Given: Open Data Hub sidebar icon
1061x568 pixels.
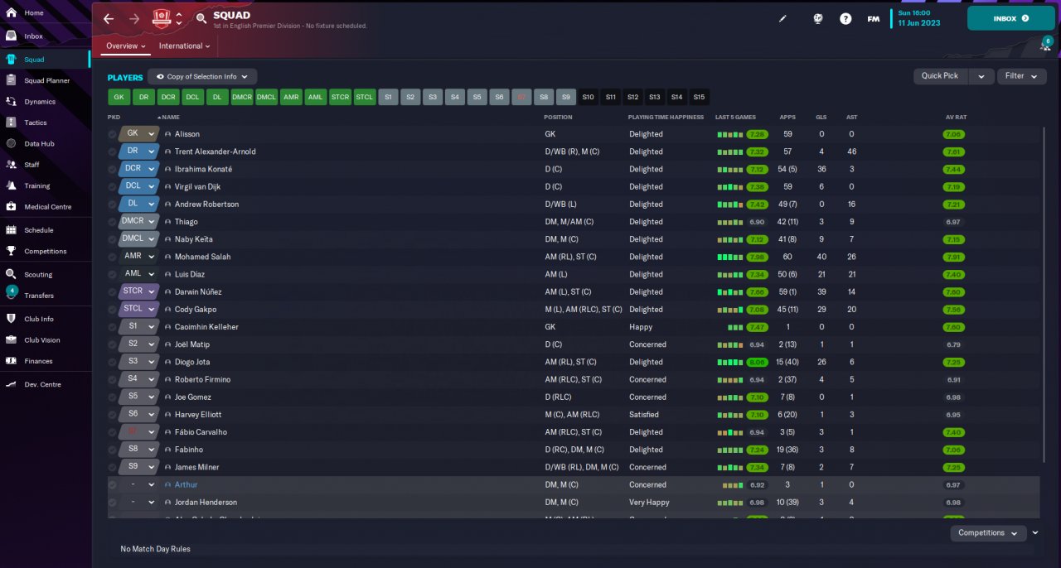Looking at the screenshot, I should (x=11, y=143).
